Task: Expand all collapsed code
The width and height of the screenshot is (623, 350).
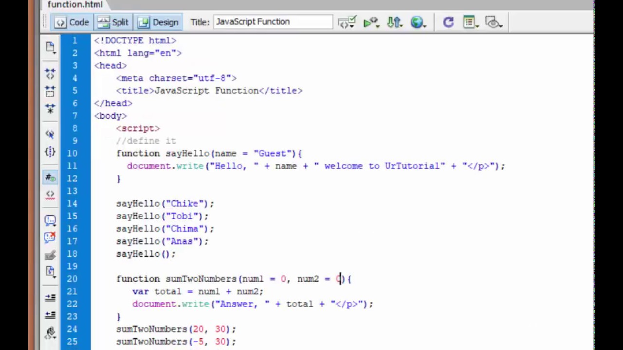Action: [x=50, y=108]
